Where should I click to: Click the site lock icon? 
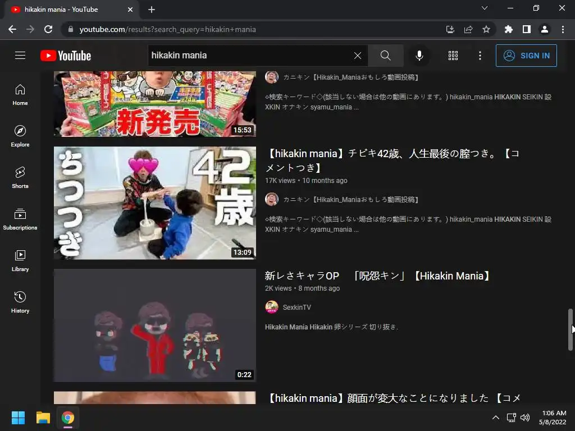(71, 29)
